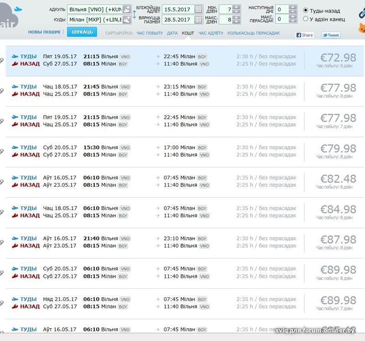Increase the Мін. дзён value with up arrow
Viewport: 365px width, 341px height.
[236, 7]
